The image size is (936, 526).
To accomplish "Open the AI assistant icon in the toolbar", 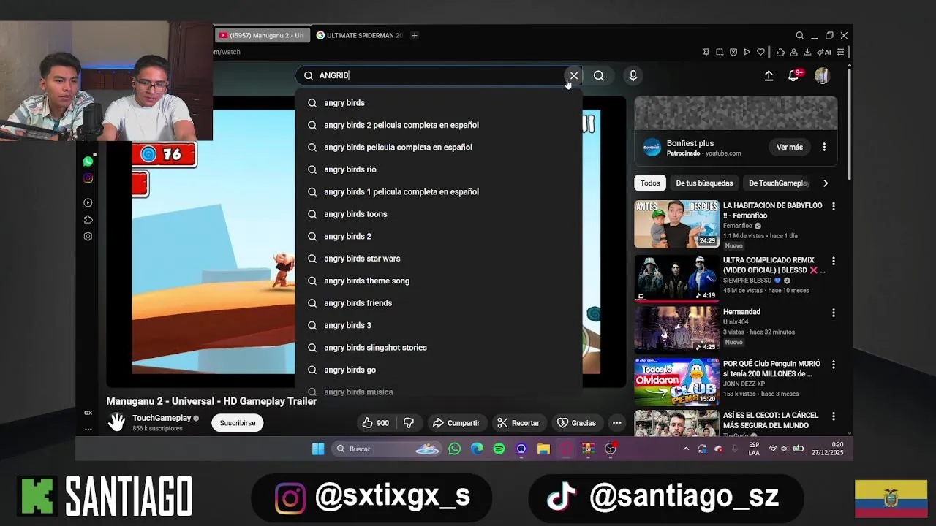I will [x=824, y=52].
